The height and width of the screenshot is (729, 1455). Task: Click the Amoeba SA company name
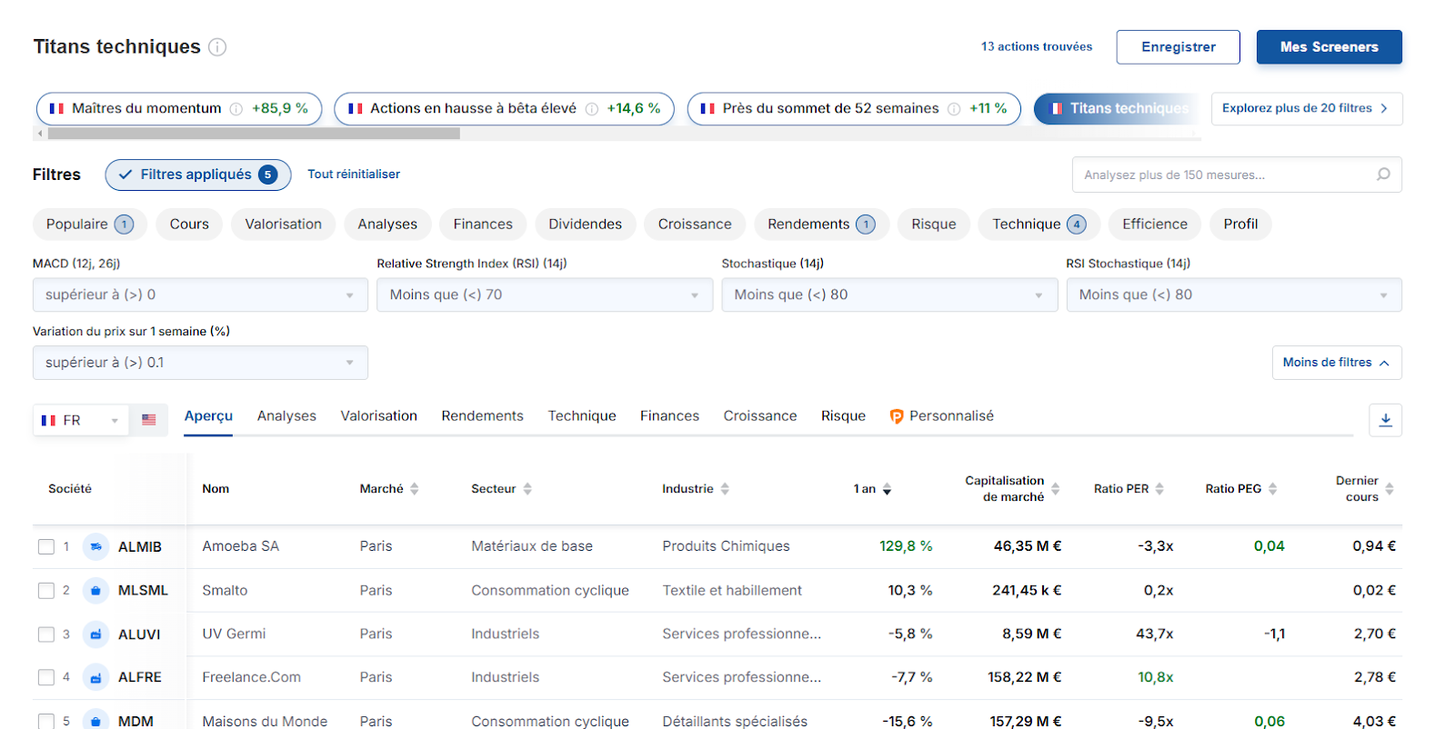tap(241, 546)
